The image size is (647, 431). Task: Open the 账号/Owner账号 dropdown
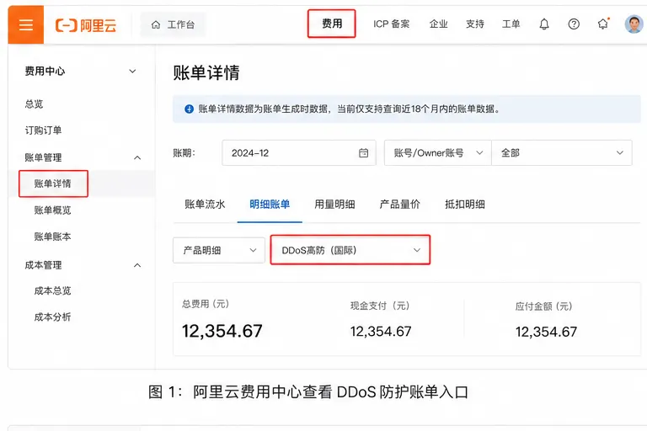[438, 153]
